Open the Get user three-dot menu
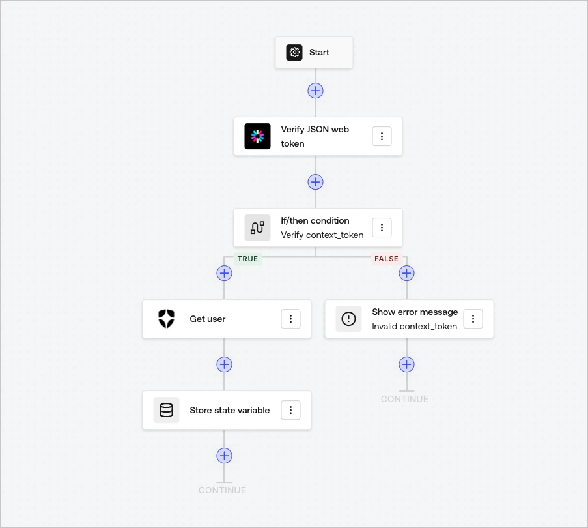Image resolution: width=588 pixels, height=528 pixels. 290,319
